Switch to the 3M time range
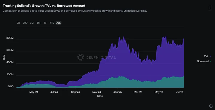The image size is (215, 110). tap(32, 23)
